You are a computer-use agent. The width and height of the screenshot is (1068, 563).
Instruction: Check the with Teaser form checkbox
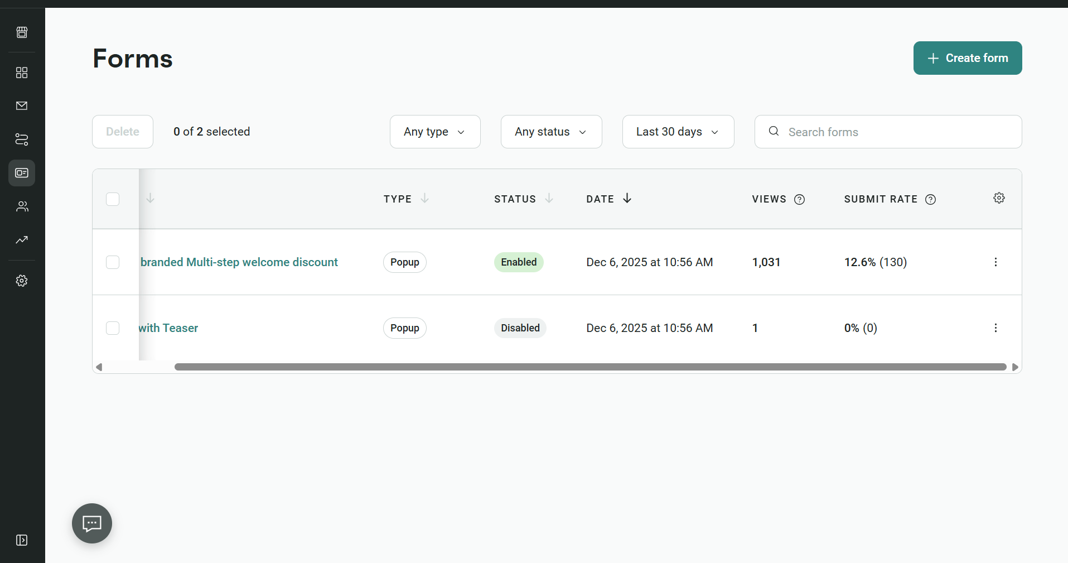(x=113, y=328)
